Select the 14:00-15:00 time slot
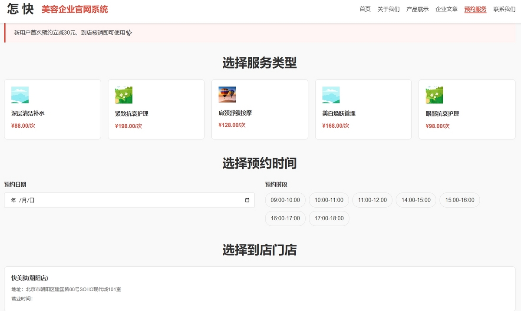 click(x=415, y=200)
